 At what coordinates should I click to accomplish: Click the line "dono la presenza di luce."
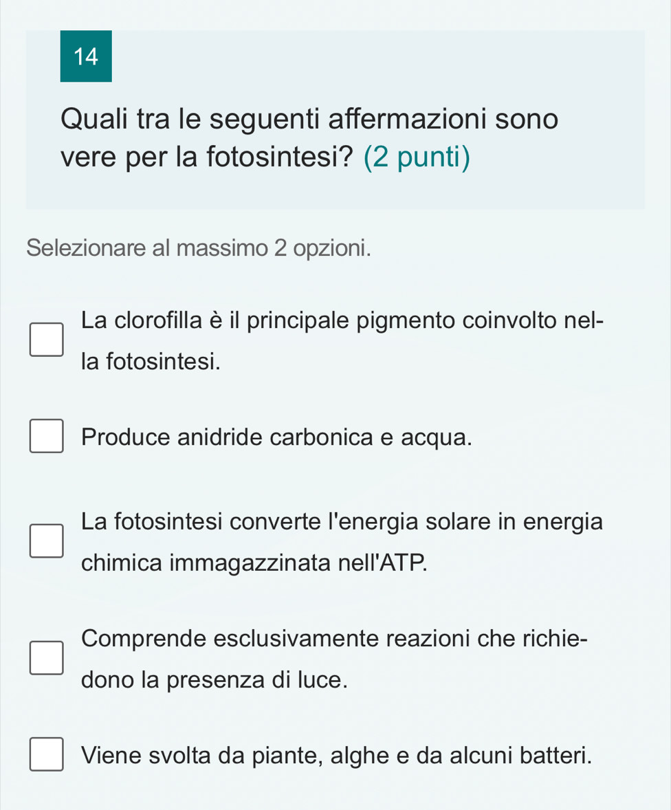click(x=213, y=679)
